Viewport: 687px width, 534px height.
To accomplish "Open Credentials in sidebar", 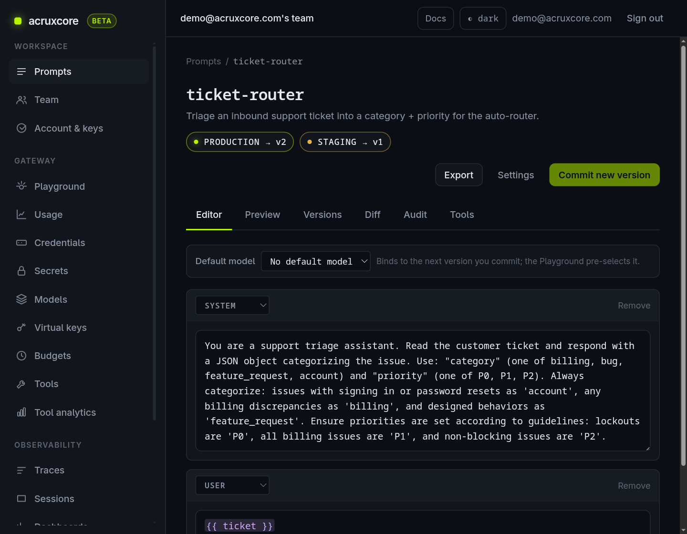I will (79, 243).
